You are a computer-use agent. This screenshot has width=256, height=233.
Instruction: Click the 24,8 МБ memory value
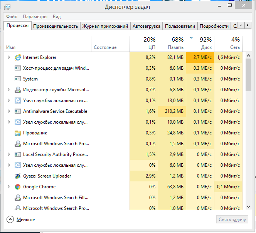pyautogui.click(x=175, y=133)
